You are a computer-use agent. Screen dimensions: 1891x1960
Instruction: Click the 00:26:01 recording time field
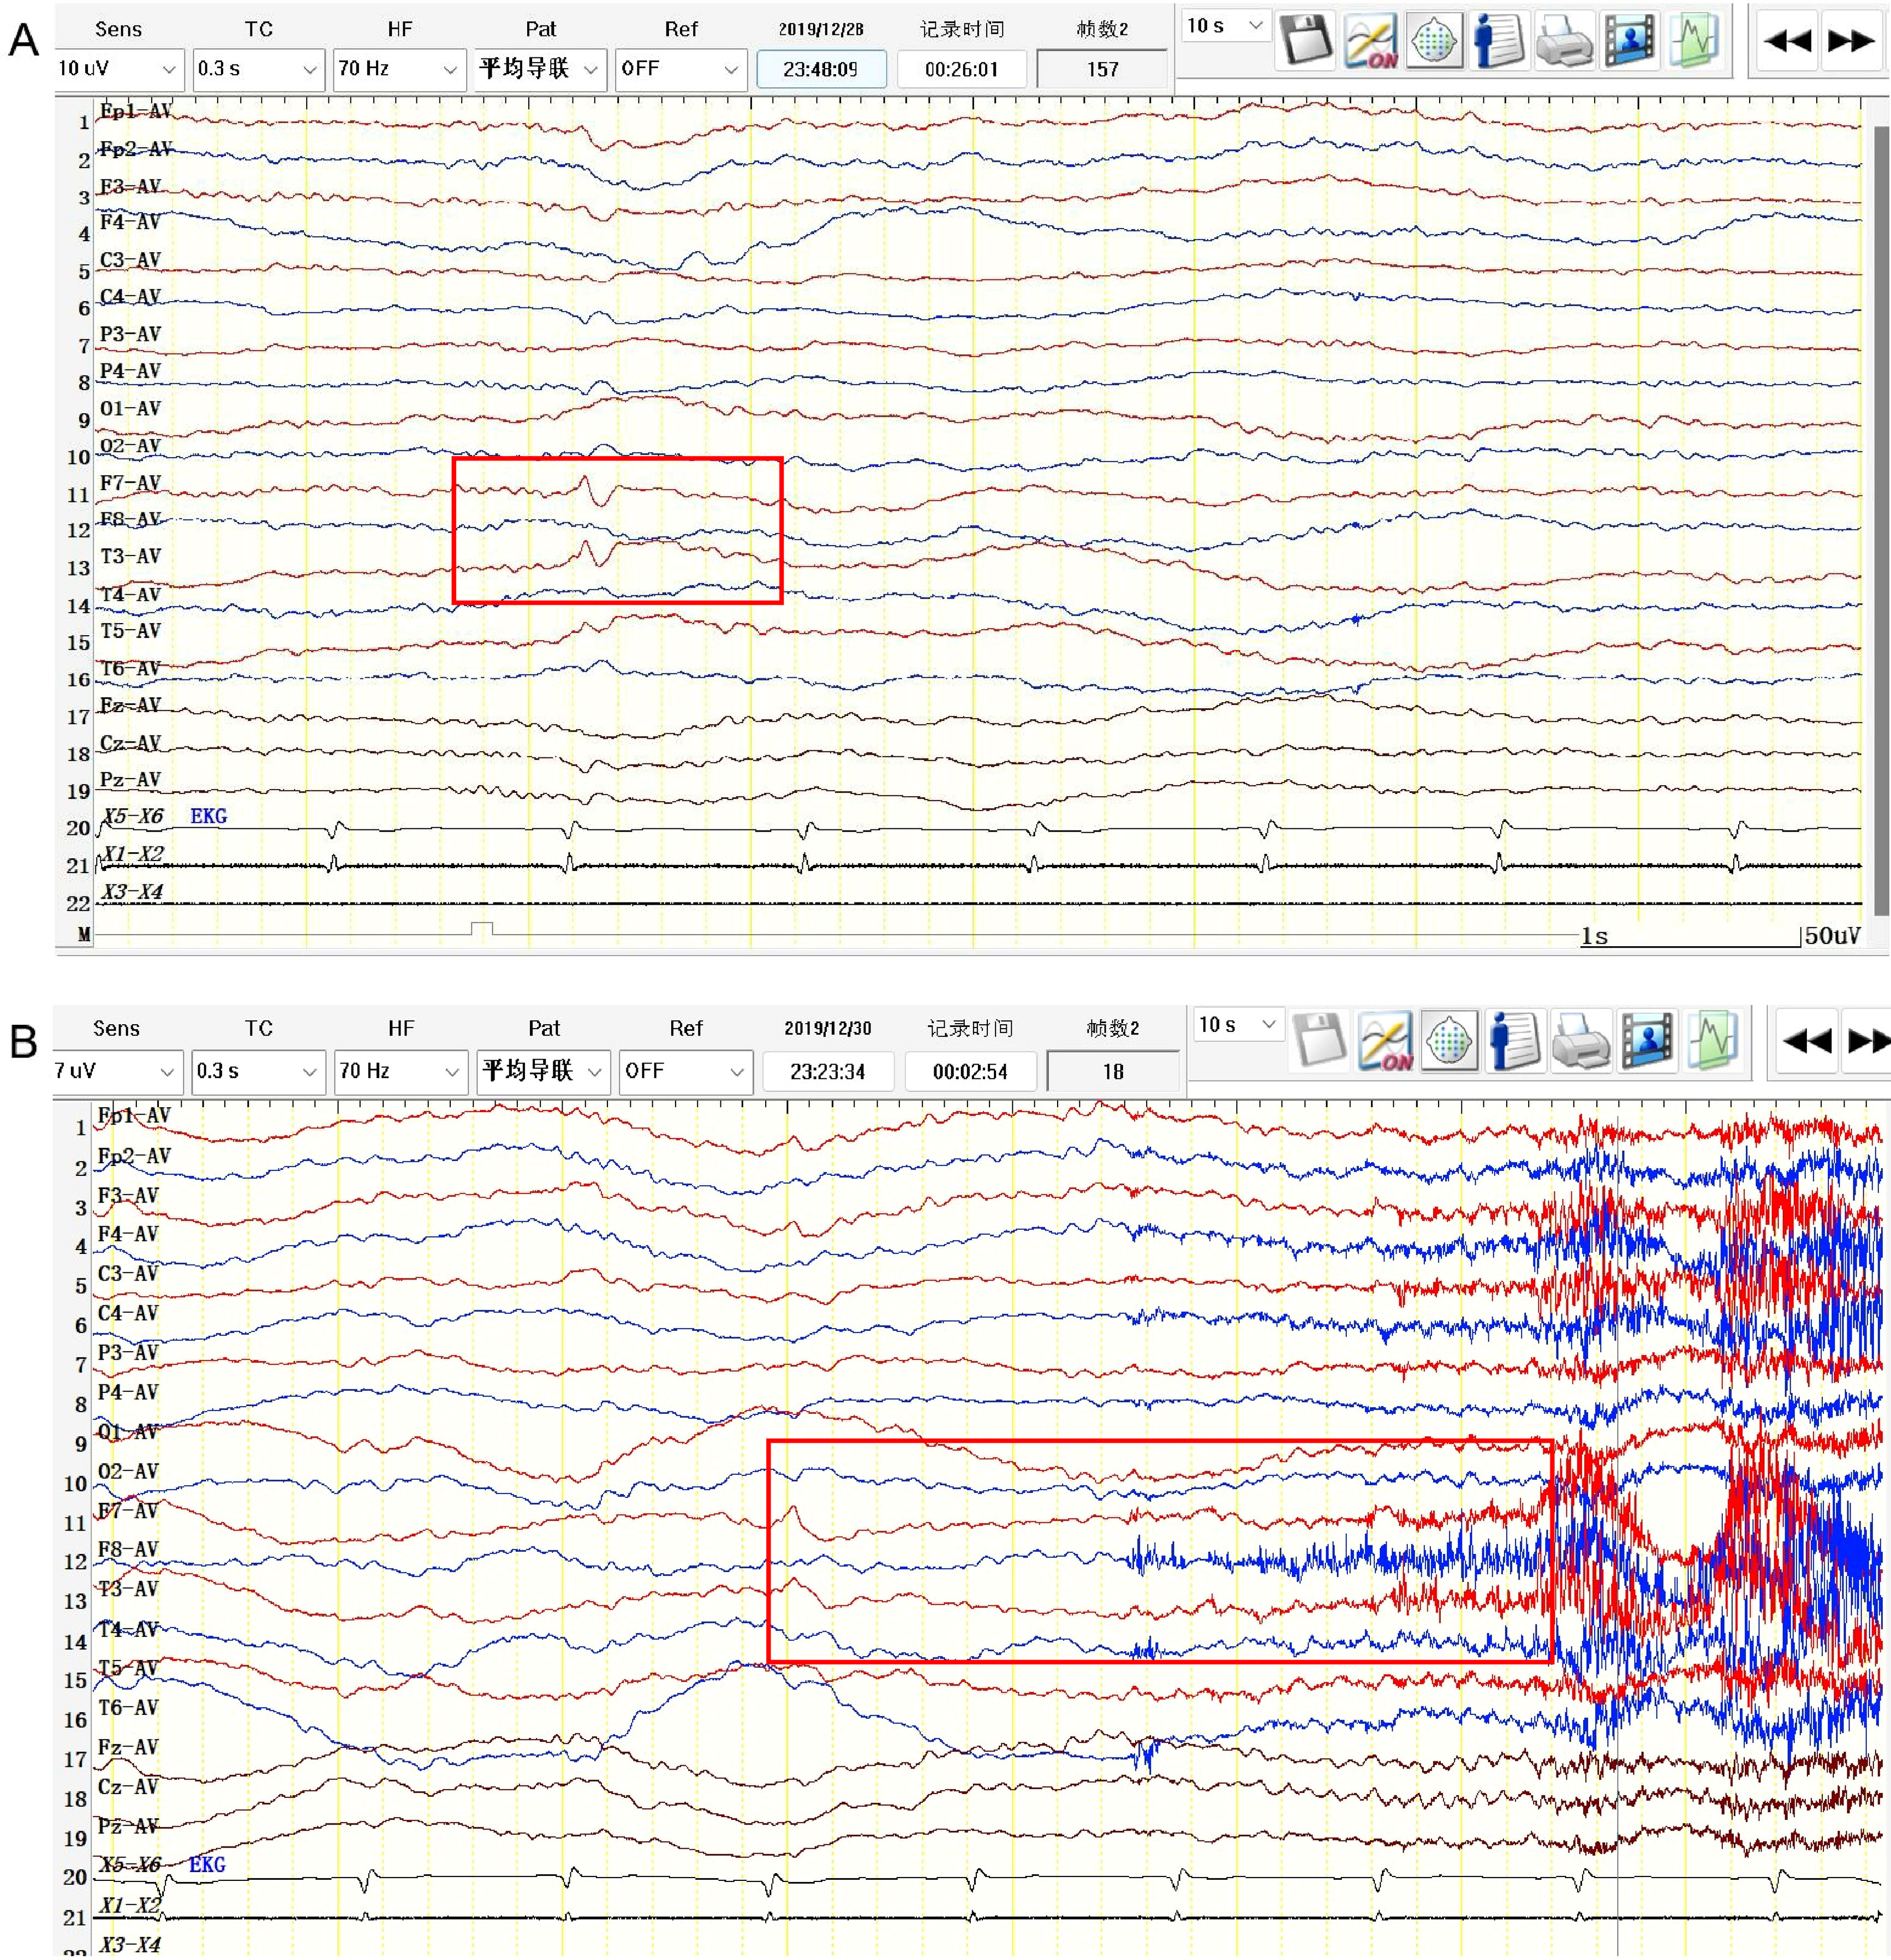point(961,70)
